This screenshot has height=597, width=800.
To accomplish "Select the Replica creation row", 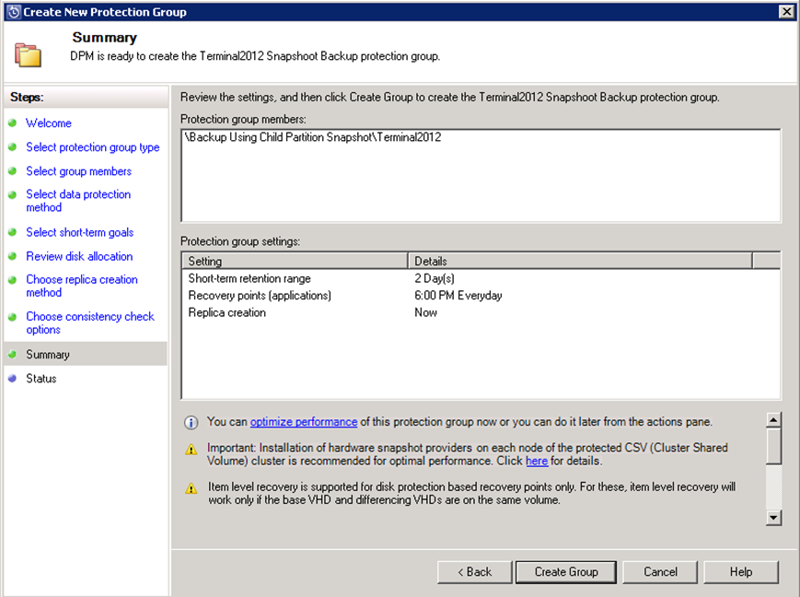I will click(481, 312).
